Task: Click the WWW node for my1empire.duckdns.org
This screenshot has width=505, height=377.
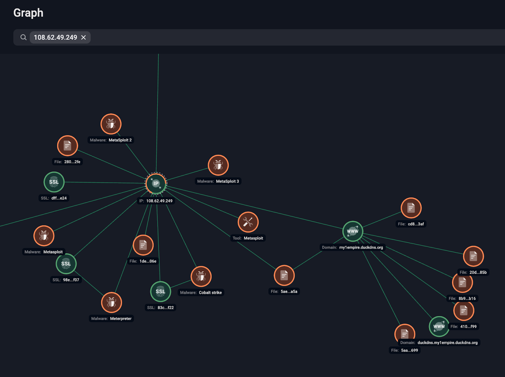Action: (353, 231)
